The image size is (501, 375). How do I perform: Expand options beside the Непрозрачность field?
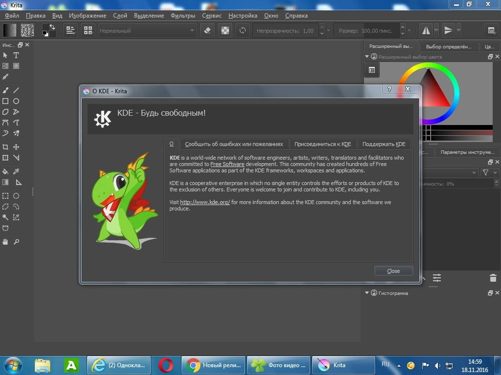[328, 31]
